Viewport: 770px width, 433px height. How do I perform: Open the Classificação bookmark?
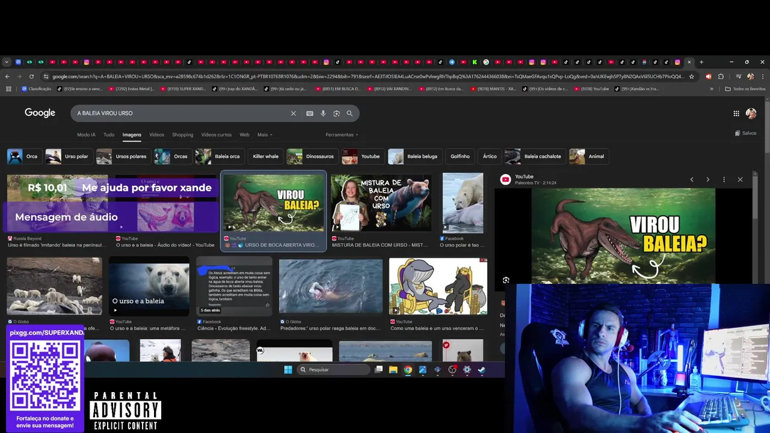[x=37, y=89]
